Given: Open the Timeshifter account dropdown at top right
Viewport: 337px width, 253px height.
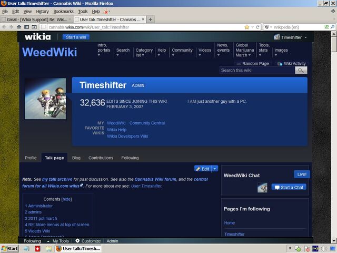Looking at the screenshot, I should click(x=290, y=37).
